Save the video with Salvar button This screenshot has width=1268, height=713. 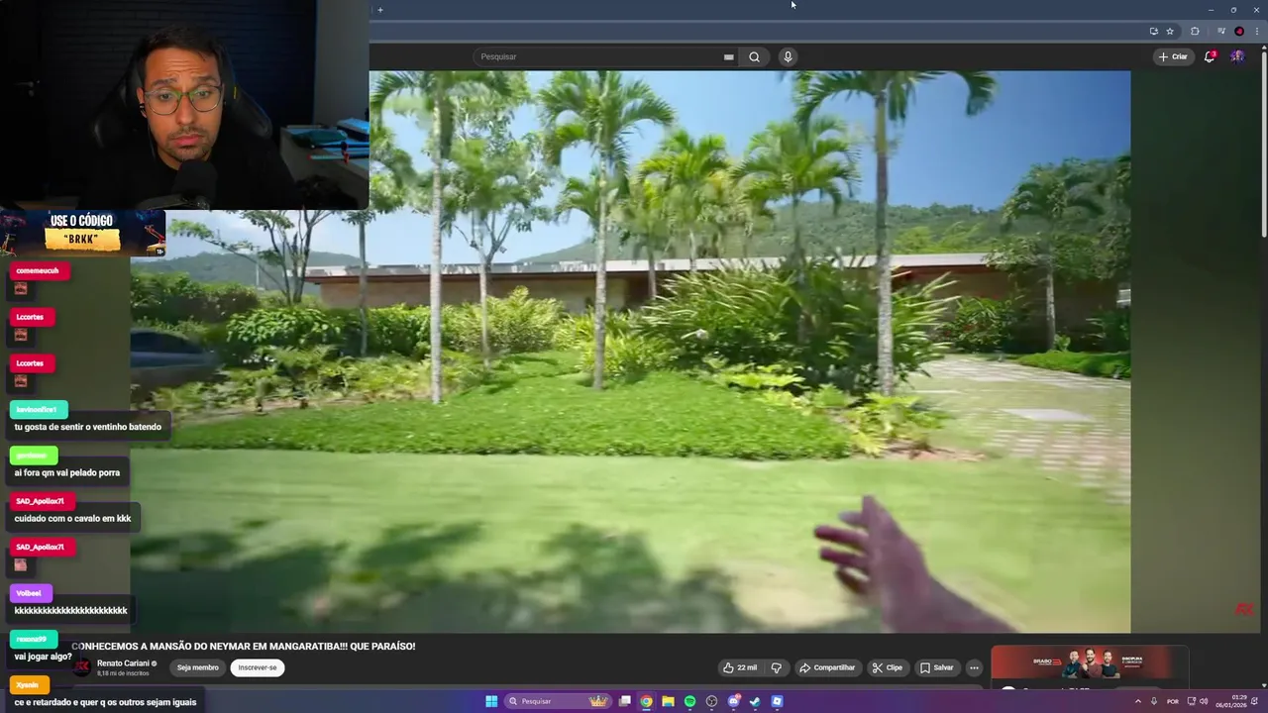(x=936, y=667)
